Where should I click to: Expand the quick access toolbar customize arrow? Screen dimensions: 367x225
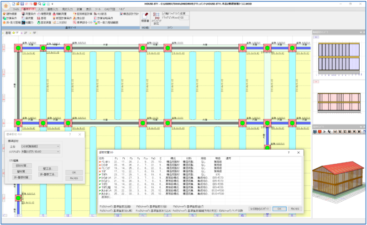pyautogui.click(x=52, y=4)
